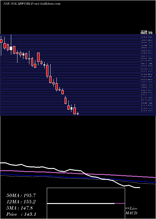The image size is (156, 219).
Task: Click the tall red candle near the 12MA dip
Action: coord(47,71)
